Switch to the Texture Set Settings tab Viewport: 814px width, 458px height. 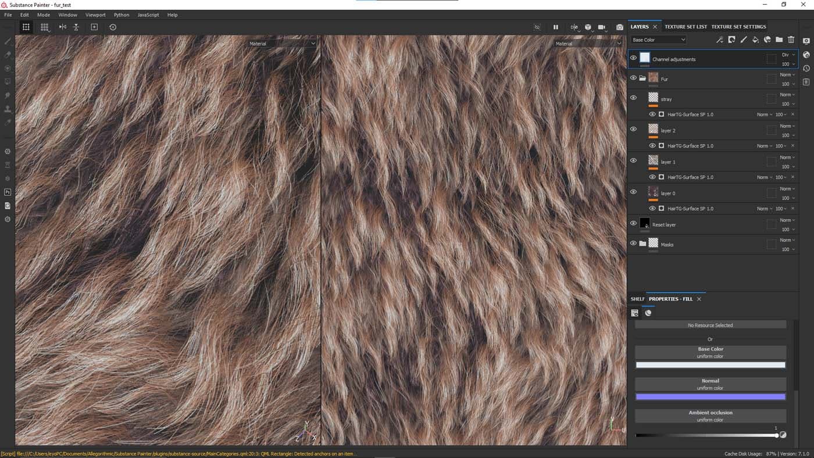[x=738, y=27]
